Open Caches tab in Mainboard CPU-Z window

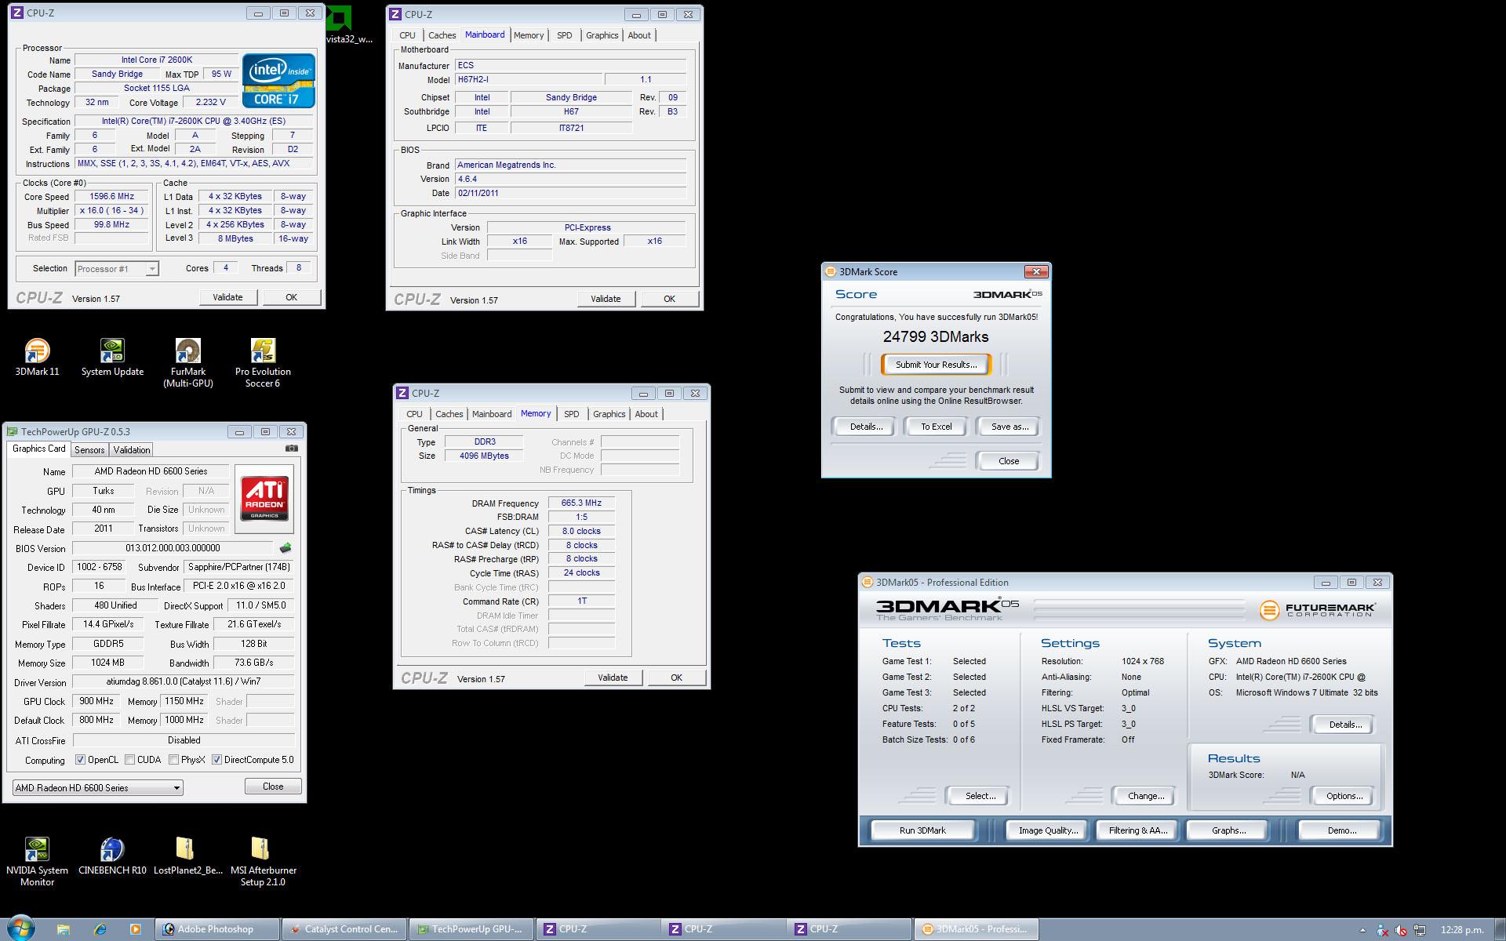tap(442, 35)
